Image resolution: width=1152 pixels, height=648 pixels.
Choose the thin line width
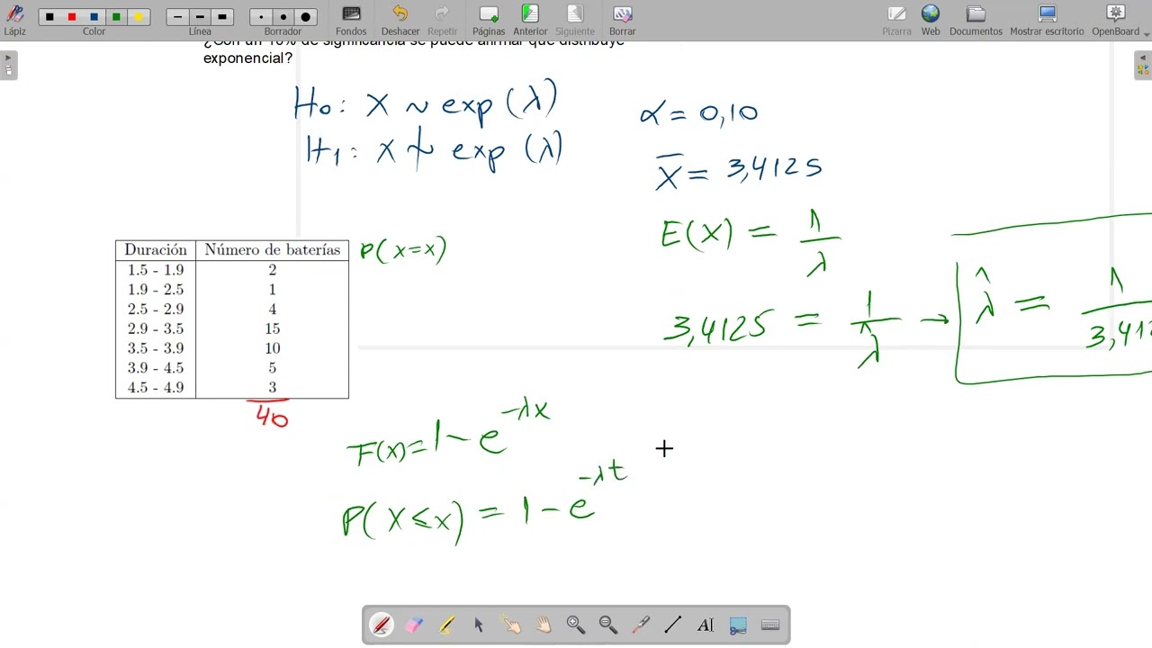178,17
